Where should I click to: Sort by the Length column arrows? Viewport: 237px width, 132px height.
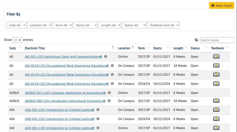pyautogui.click(x=186, y=48)
